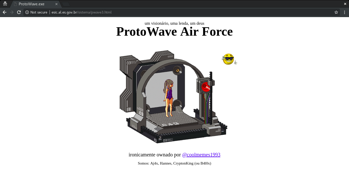The width and height of the screenshot is (349, 189).
Task: Open the Chrome three-dot menu
Action: [344, 12]
